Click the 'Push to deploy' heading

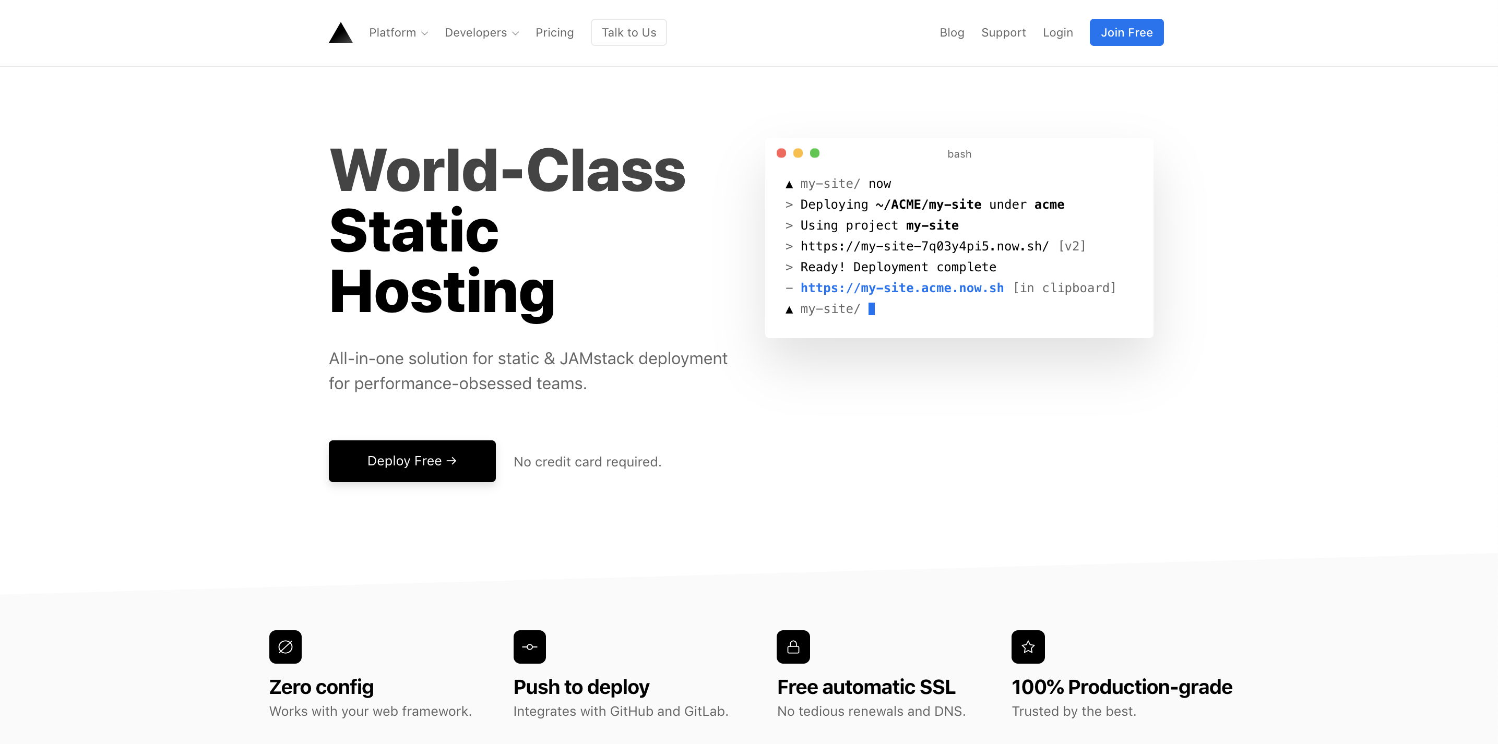[x=581, y=687]
